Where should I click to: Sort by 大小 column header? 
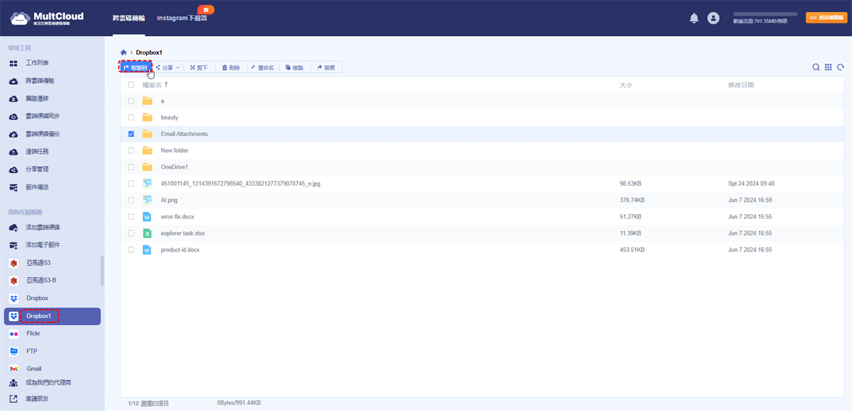tap(626, 84)
